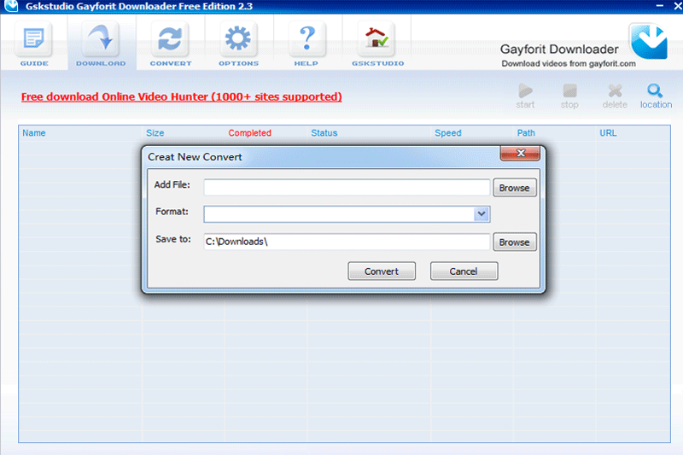Browse for the Save to folder
Image resolution: width=683 pixels, height=455 pixels.
(x=515, y=242)
